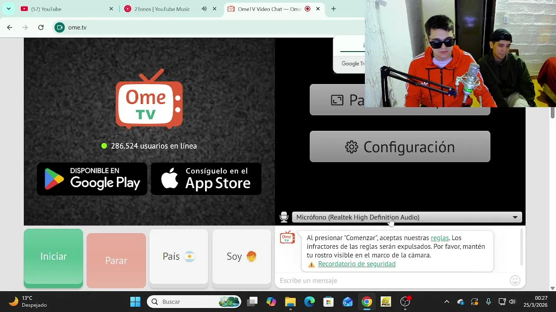Open File Explorer from the taskbar
The width and height of the screenshot is (556, 312).
click(x=290, y=302)
